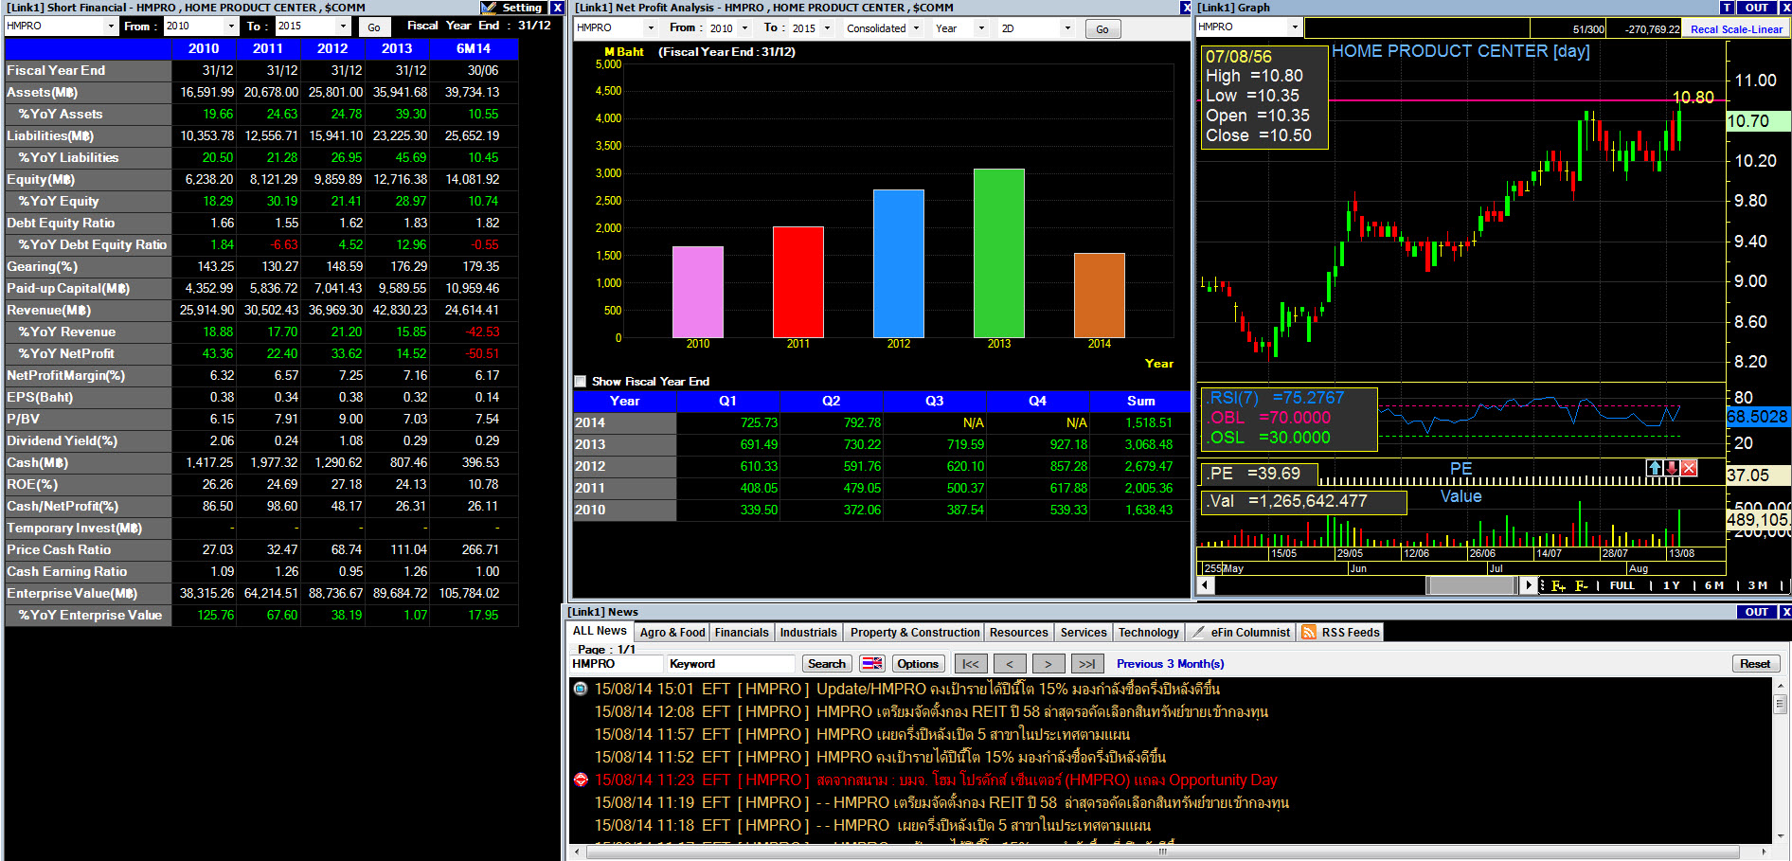
Task: Click the red Opportunity Day news icon
Action: (x=581, y=780)
